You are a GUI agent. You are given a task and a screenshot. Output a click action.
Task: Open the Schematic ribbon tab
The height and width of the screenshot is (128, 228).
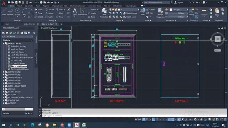point(29,6)
